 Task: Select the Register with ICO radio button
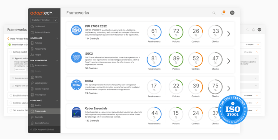13,86
